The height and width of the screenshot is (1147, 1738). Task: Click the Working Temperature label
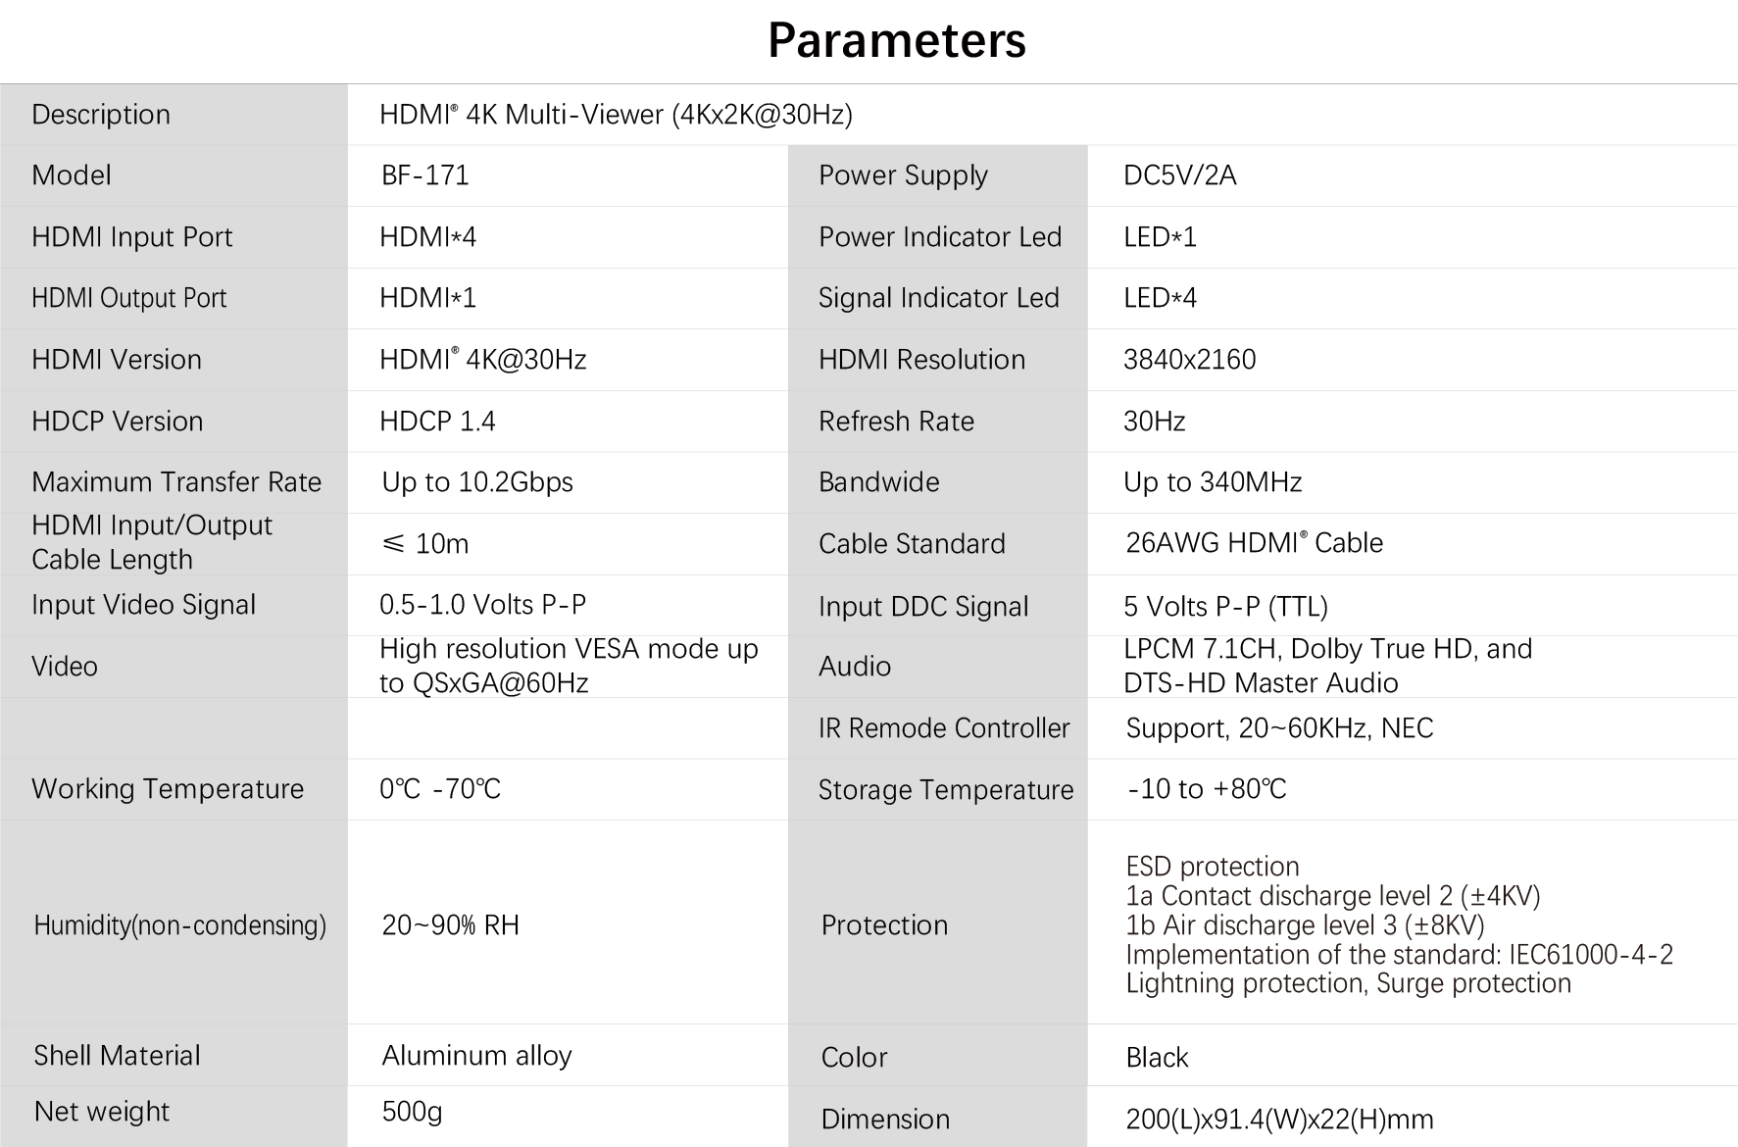168,789
